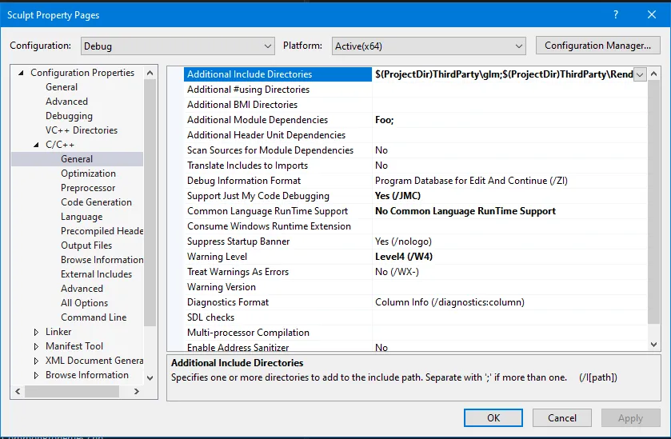Close the Sculpt Property Pages dialog
Viewport: 671px width, 439px height.
651,14
